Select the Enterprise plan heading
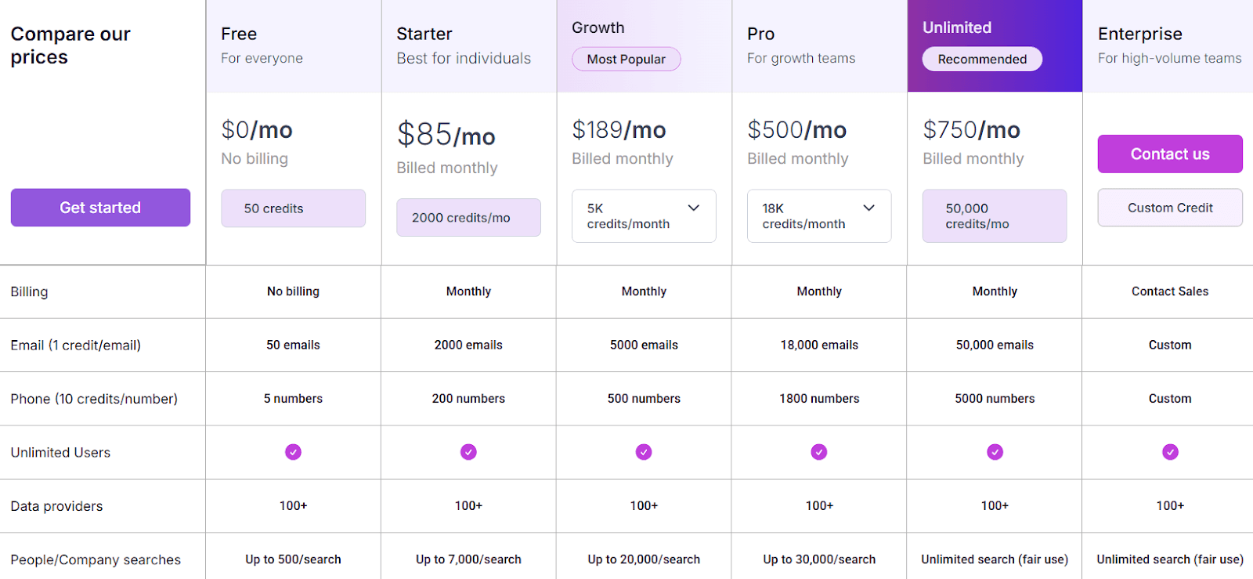Screen dimensions: 1253x579 tap(1140, 34)
